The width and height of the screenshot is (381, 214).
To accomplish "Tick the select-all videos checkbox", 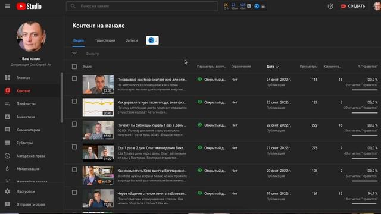I will coord(74,67).
